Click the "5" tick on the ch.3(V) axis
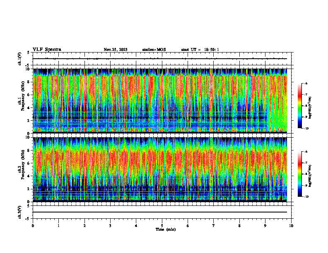 (29, 206)
